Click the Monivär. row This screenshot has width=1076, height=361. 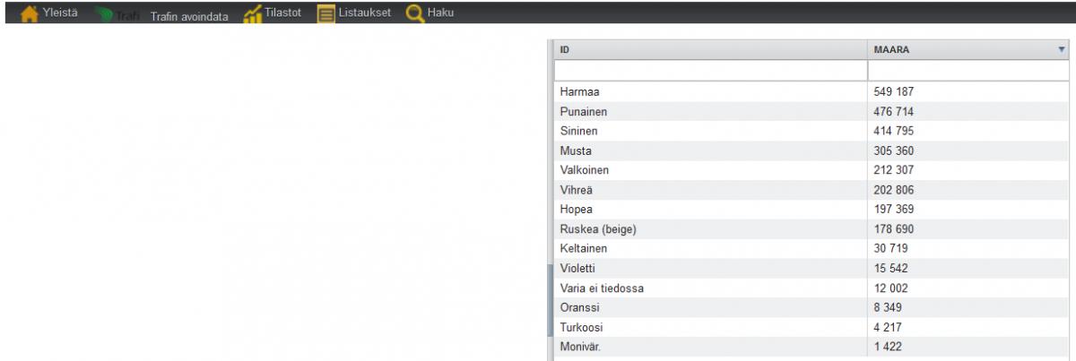[811, 348]
